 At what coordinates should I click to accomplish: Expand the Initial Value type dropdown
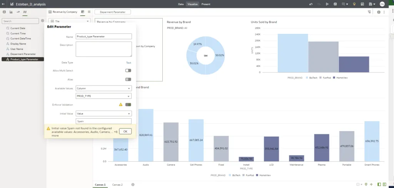(x=104, y=114)
